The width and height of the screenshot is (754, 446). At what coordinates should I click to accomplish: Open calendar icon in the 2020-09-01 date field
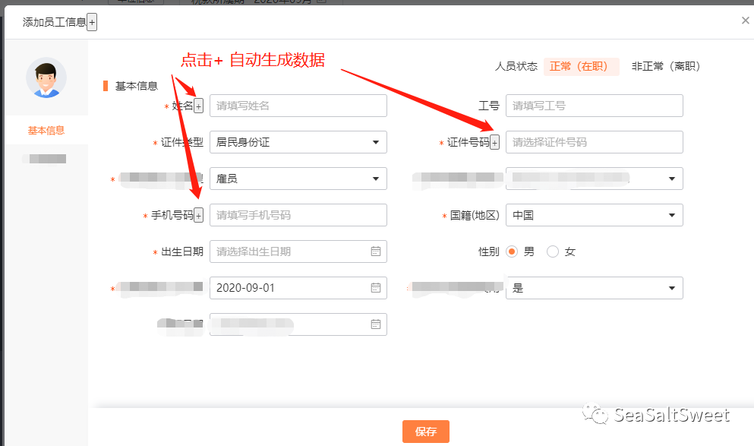click(376, 288)
